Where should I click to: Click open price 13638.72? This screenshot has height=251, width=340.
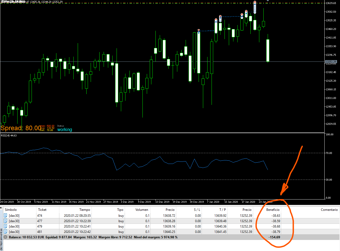169,215
